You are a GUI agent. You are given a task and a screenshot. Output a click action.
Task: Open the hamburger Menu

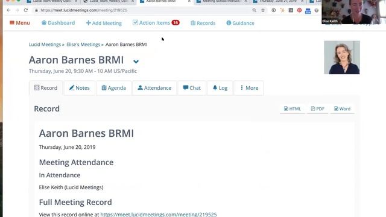point(20,23)
